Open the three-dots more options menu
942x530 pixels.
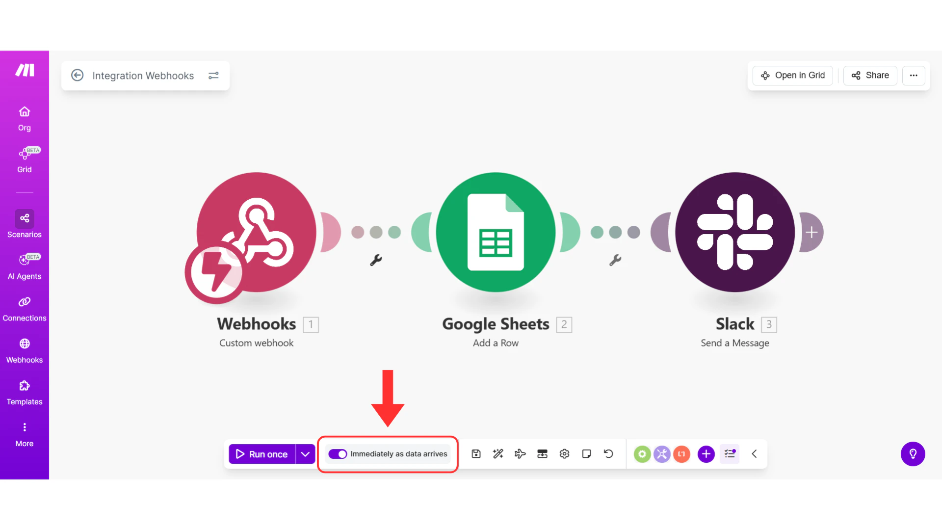pyautogui.click(x=914, y=76)
